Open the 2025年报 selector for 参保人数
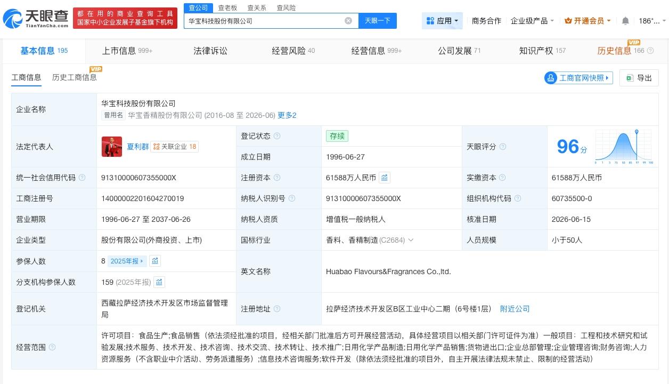 click(127, 261)
